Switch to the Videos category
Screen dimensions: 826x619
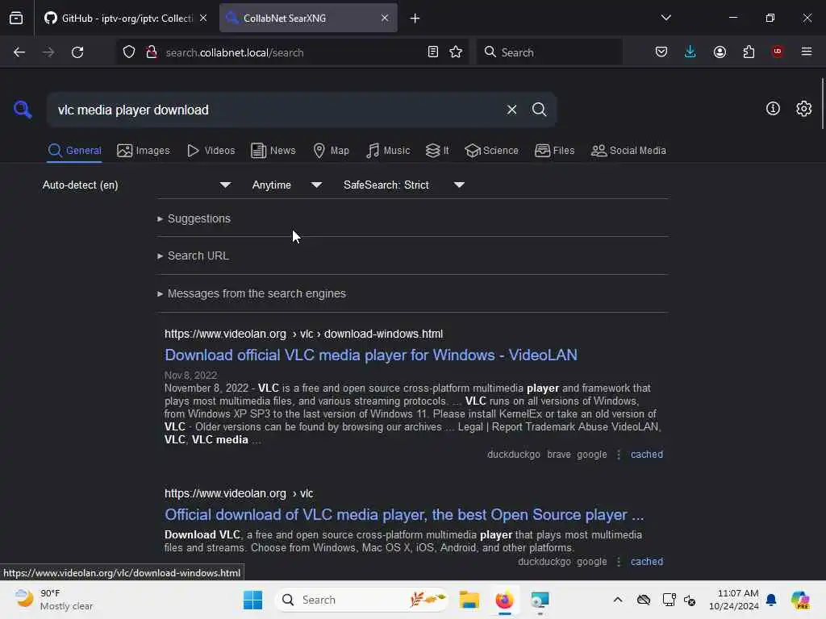[x=211, y=151]
